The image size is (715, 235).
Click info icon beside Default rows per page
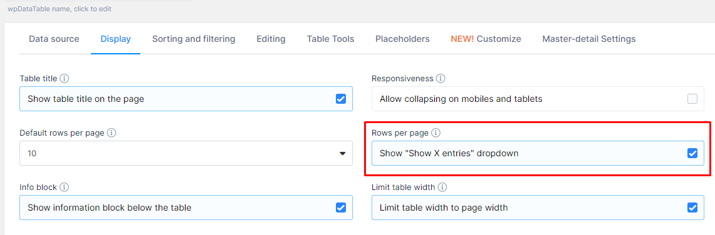click(112, 133)
